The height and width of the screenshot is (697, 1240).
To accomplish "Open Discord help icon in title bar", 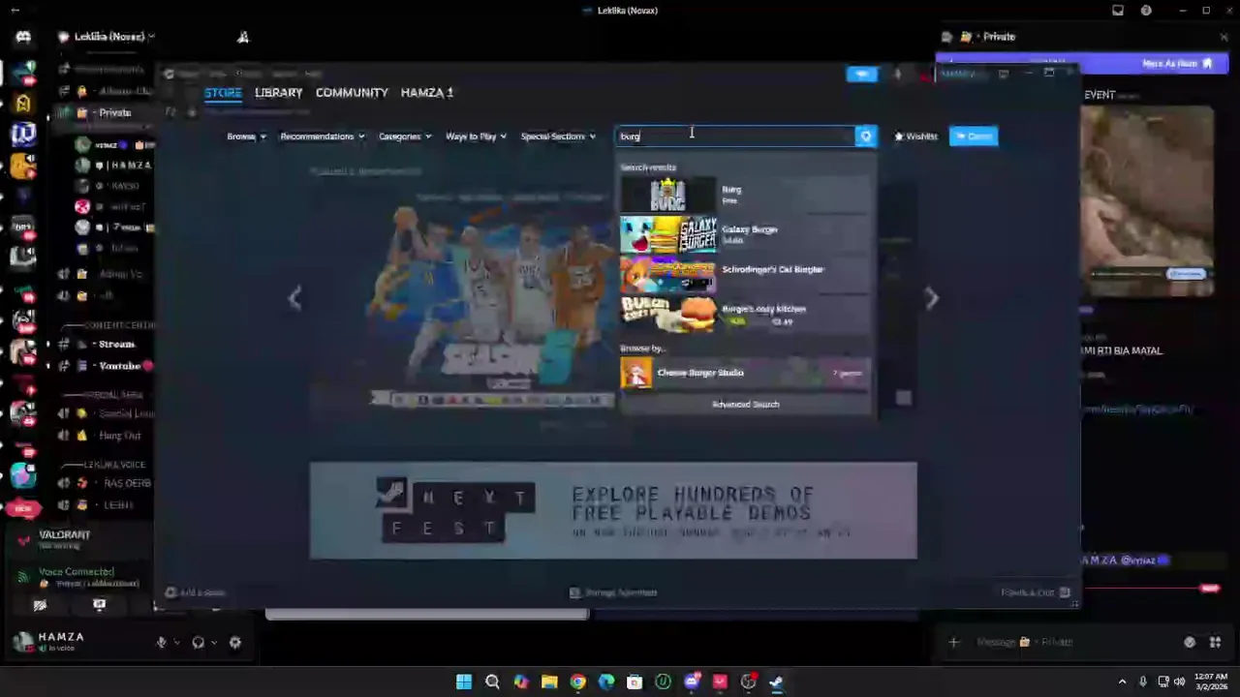I will point(1146,11).
